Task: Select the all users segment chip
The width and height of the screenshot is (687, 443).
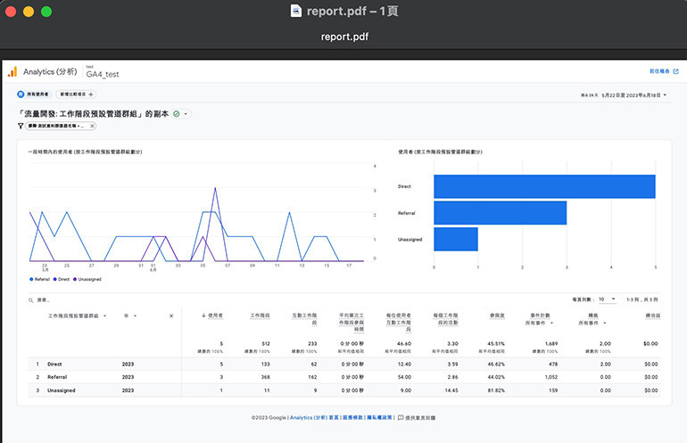Action: click(x=34, y=94)
